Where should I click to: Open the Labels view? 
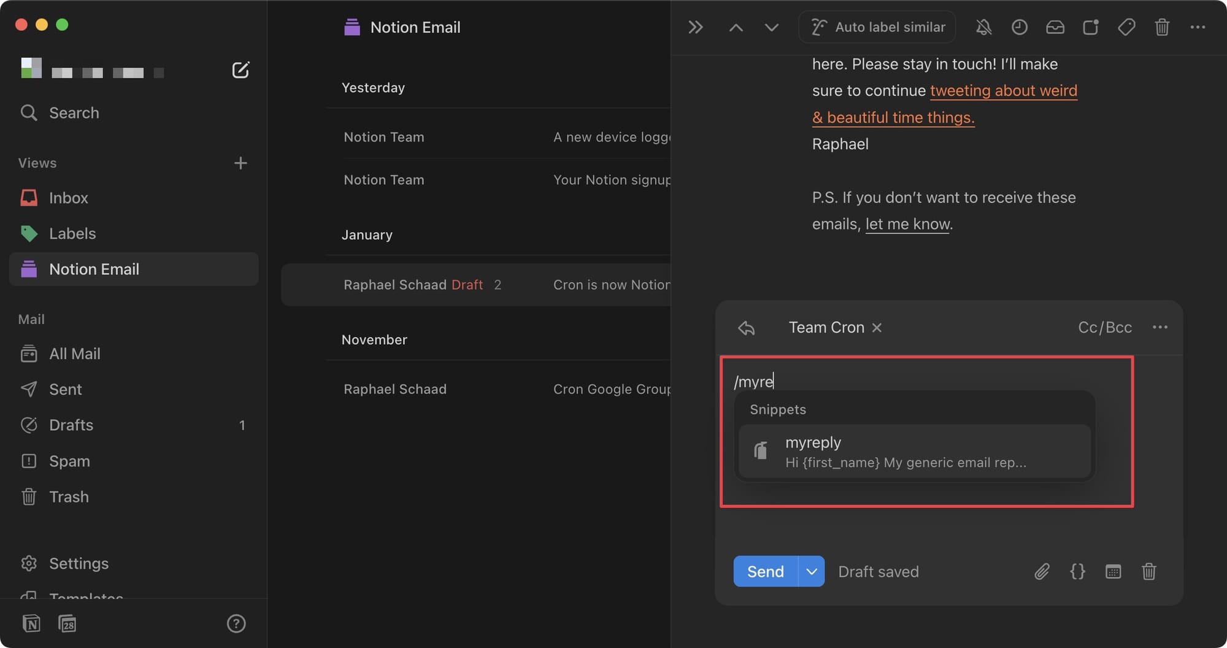tap(134, 233)
